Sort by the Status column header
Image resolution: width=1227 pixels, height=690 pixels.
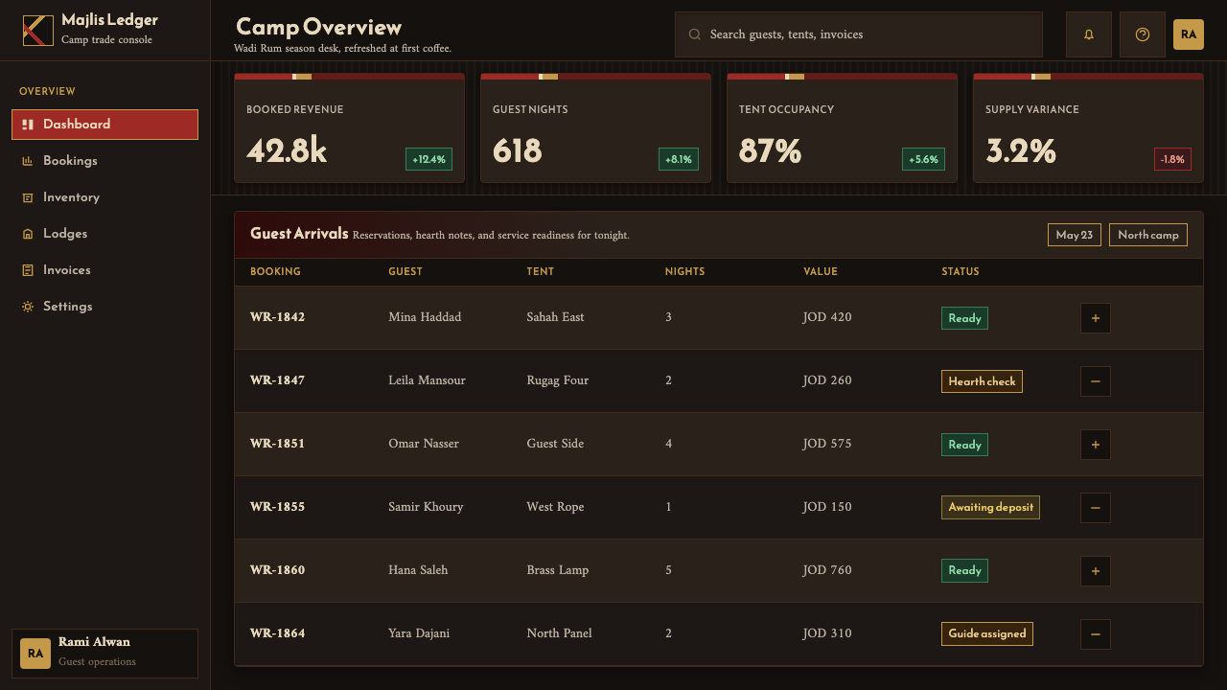pyautogui.click(x=961, y=272)
